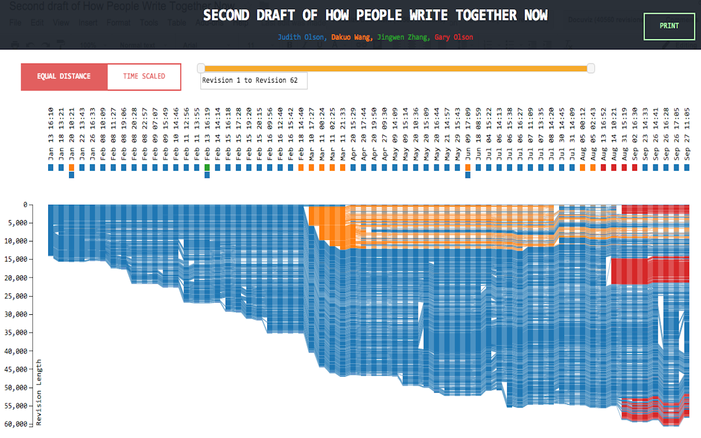
Task: Click the green square under Feb 13 16:19
Action: coord(207,167)
